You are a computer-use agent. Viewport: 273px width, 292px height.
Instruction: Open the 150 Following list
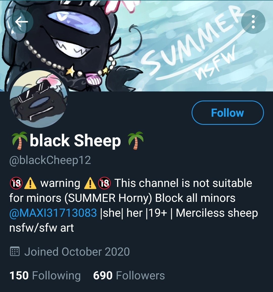point(45,275)
